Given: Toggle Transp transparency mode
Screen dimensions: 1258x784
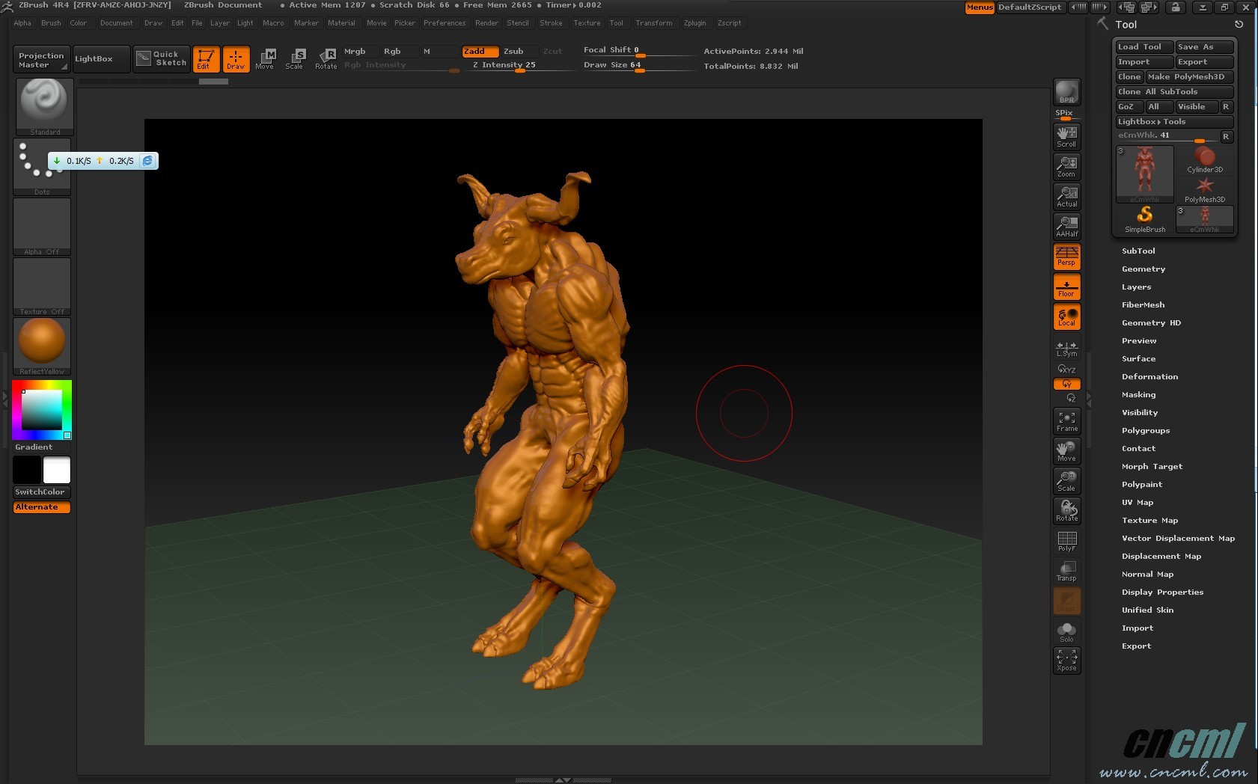Looking at the screenshot, I should (x=1066, y=570).
